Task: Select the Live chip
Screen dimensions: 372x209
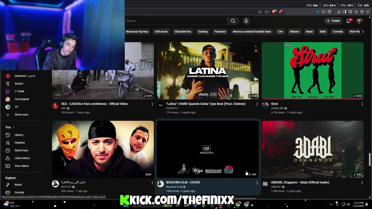Action: click(x=280, y=32)
